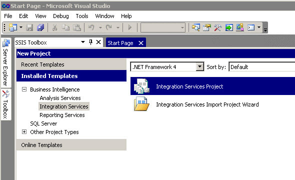Click the Redo arrow icon
The image size is (295, 180).
click(108, 27)
